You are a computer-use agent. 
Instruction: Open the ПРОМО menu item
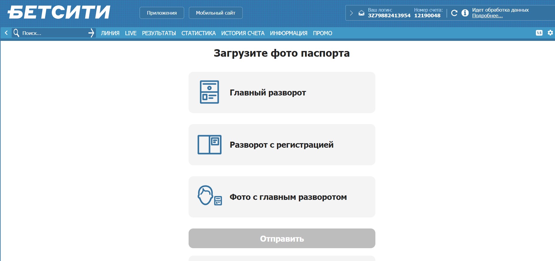coord(322,33)
